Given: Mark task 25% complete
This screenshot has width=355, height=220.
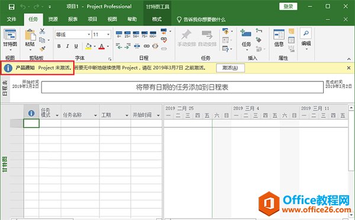Looking at the screenshot, I should (127, 34).
